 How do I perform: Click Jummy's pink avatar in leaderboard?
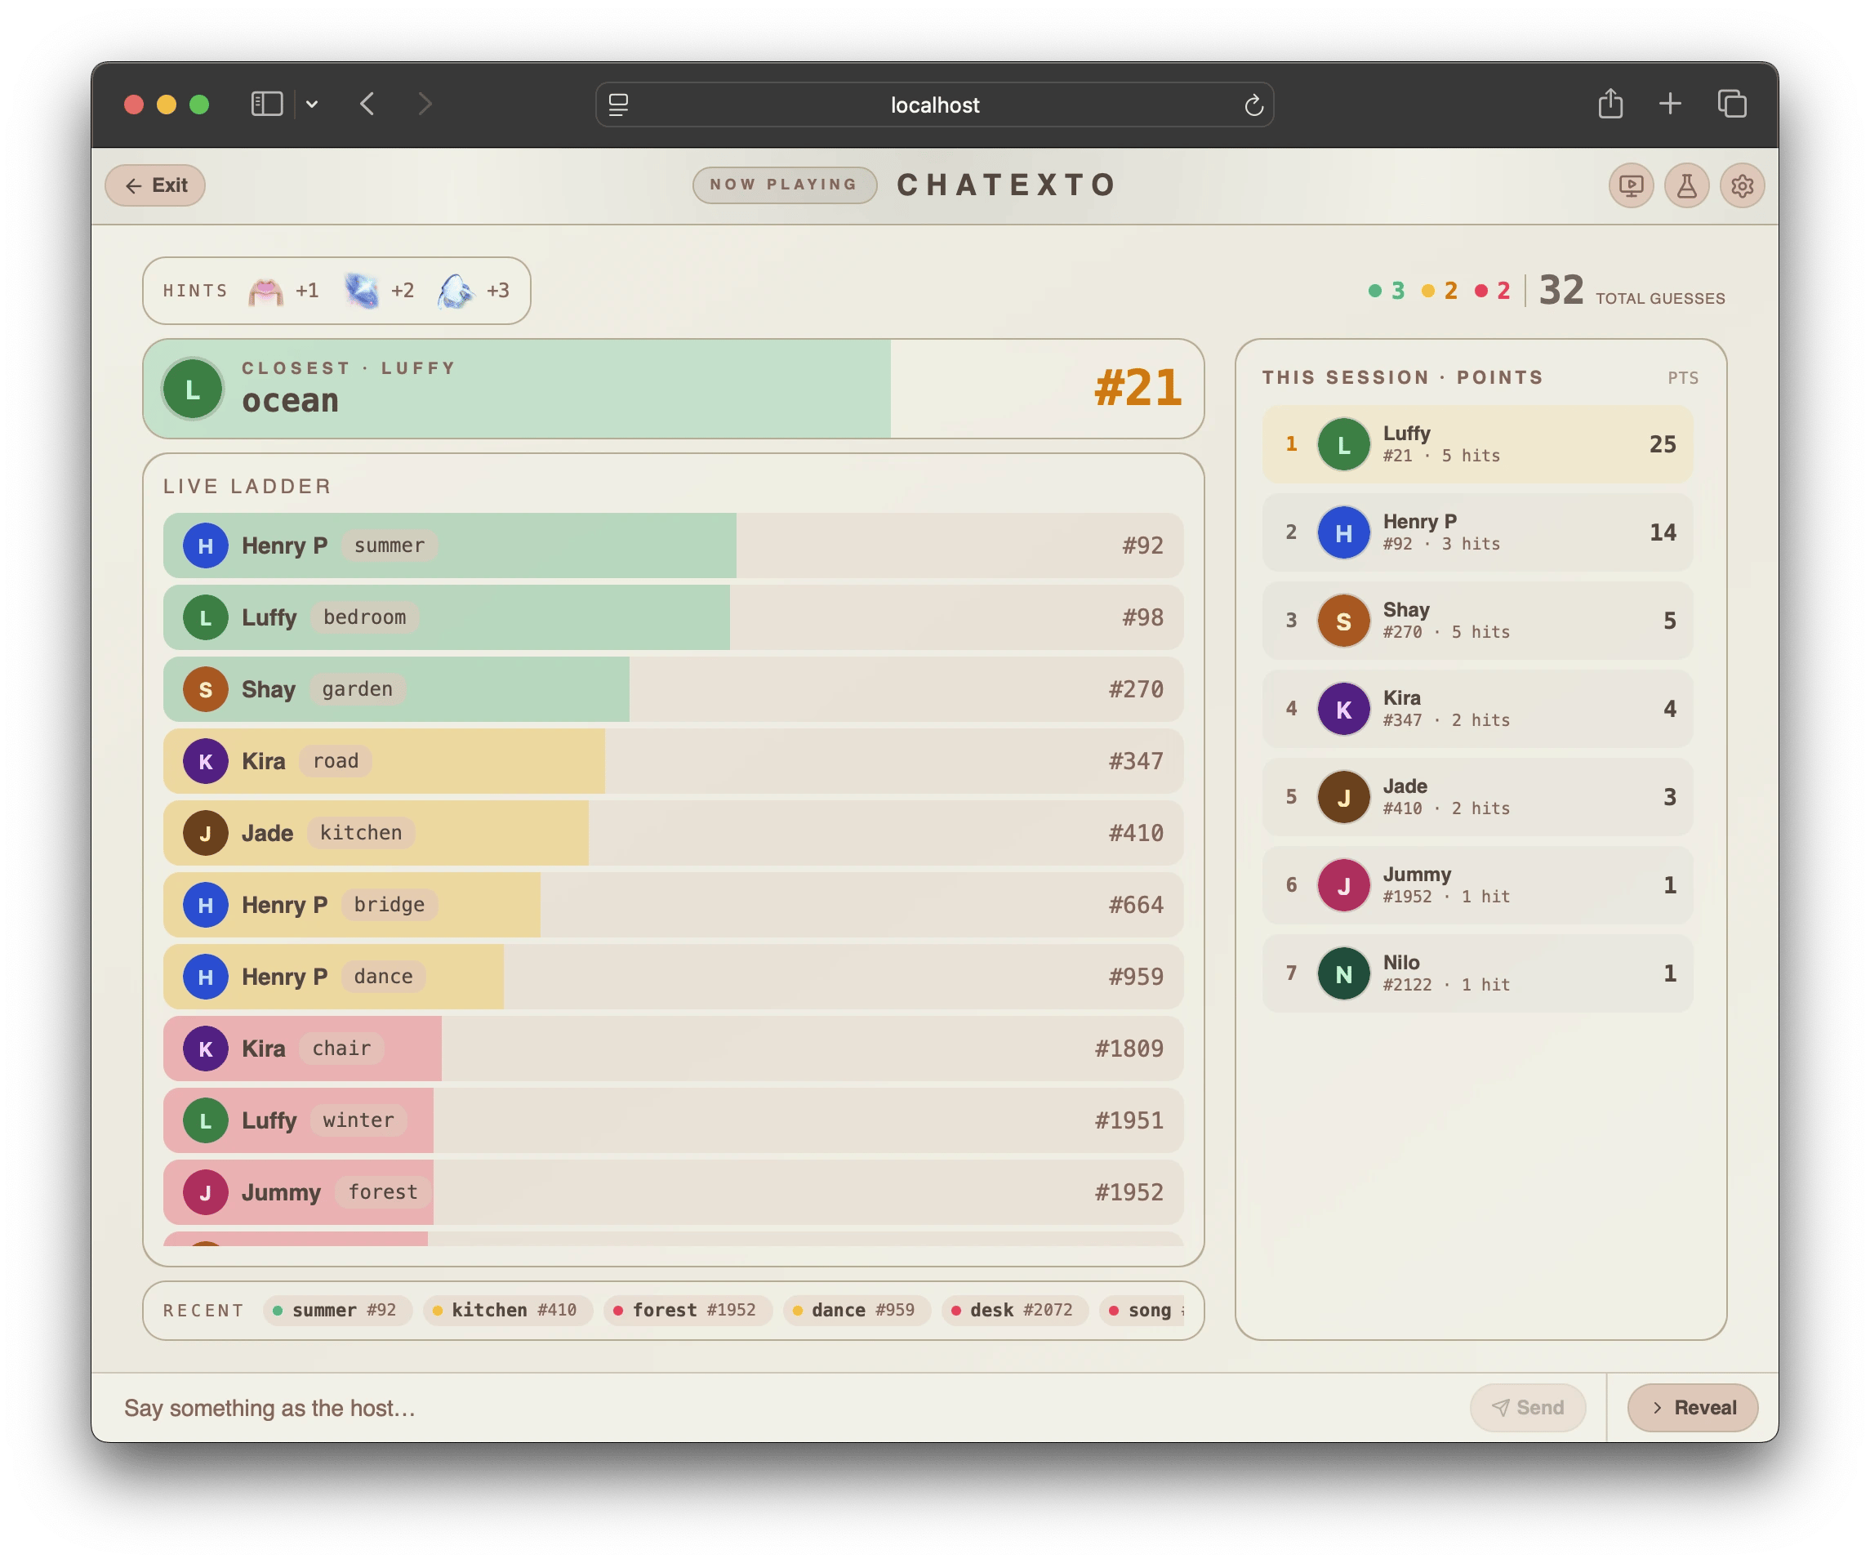[1342, 885]
